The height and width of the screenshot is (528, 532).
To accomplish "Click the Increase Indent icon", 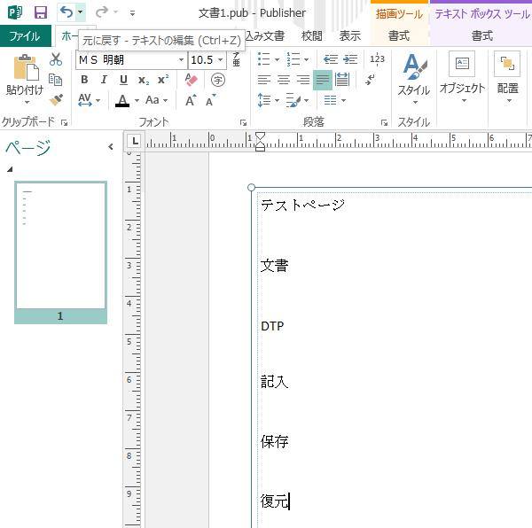I will (x=350, y=59).
